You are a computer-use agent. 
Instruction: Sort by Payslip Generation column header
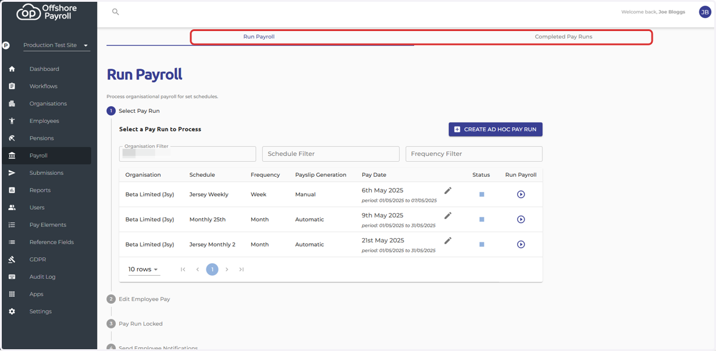[321, 175]
